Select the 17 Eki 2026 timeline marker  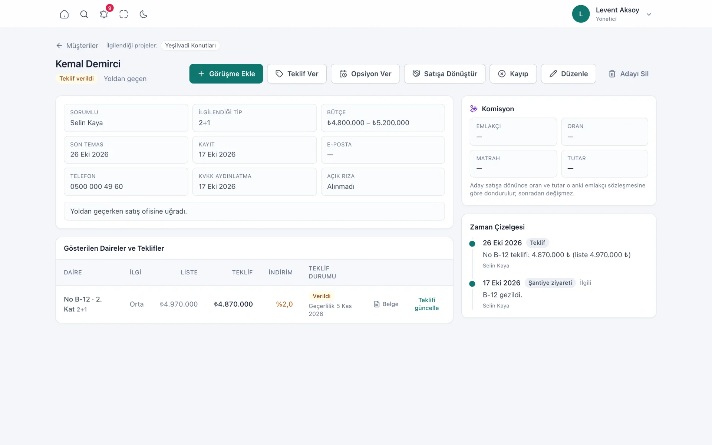click(x=472, y=284)
